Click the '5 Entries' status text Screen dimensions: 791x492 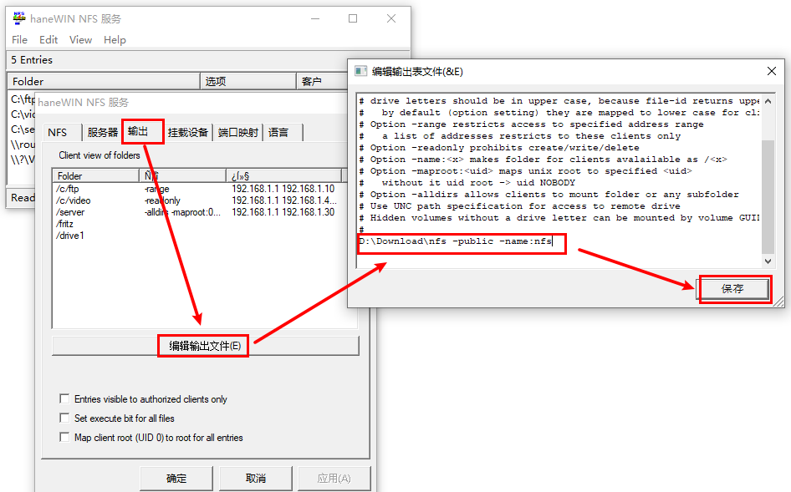[32, 60]
